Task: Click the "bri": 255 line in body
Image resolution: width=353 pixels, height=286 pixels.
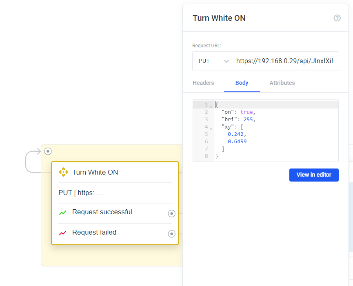Action: click(x=239, y=120)
